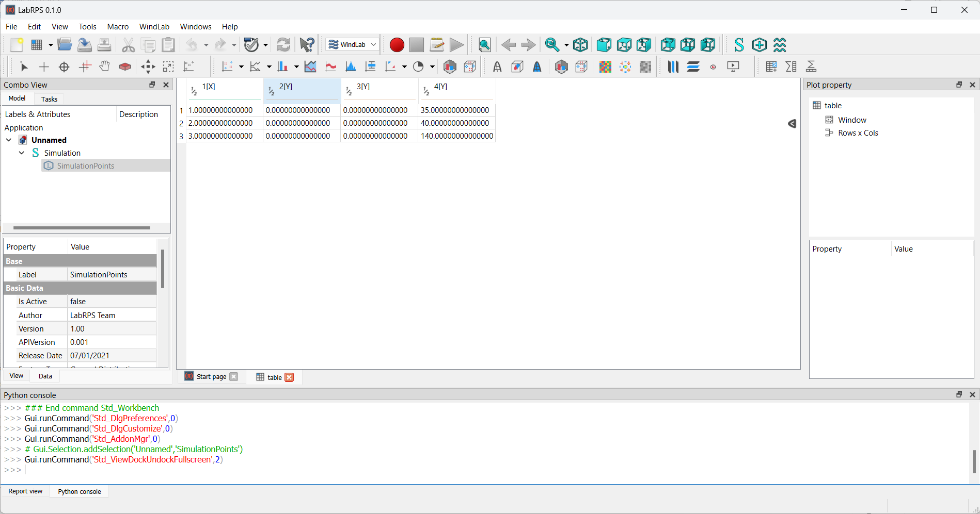Click the new Simulation 'S' icon
The image size is (980, 514).
point(739,45)
